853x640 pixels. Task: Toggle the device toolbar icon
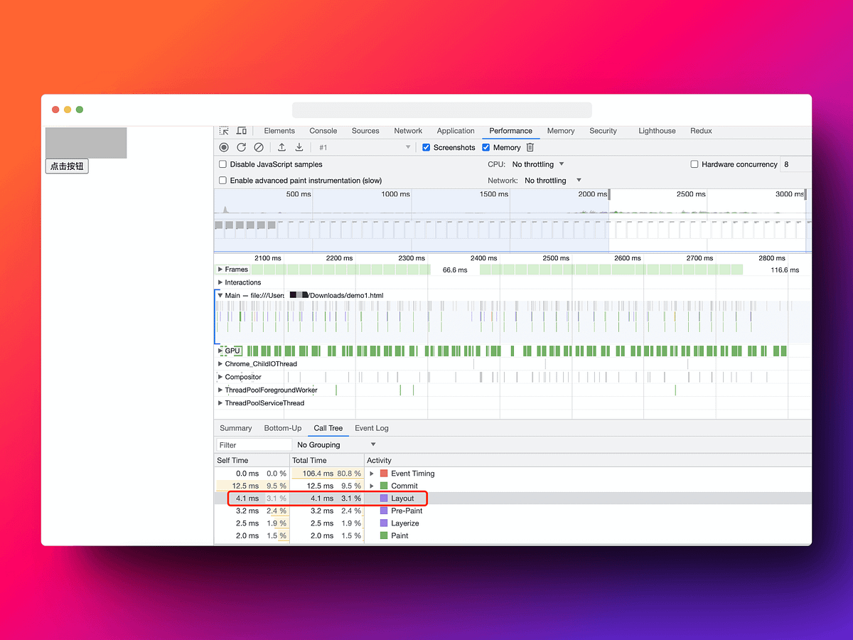(x=241, y=131)
